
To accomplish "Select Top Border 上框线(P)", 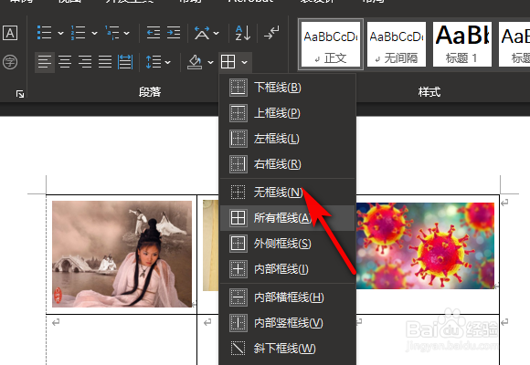I will 287,113.
